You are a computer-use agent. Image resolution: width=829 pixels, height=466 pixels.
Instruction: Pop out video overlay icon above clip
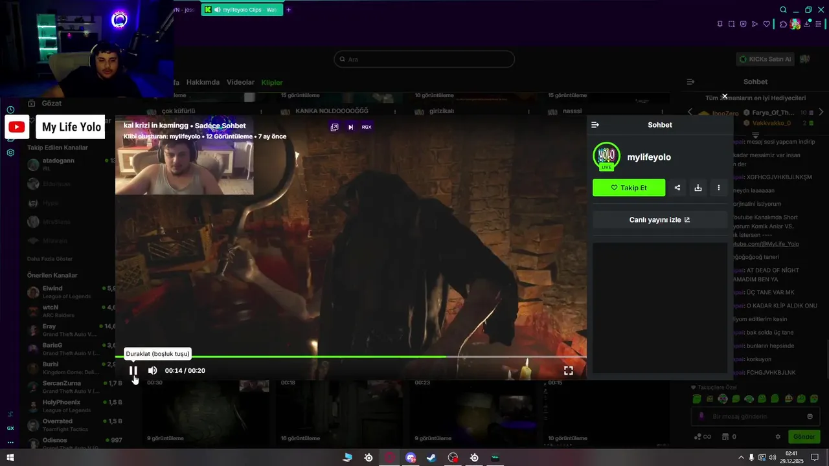point(334,127)
